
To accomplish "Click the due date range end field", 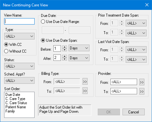I will (80, 30).
